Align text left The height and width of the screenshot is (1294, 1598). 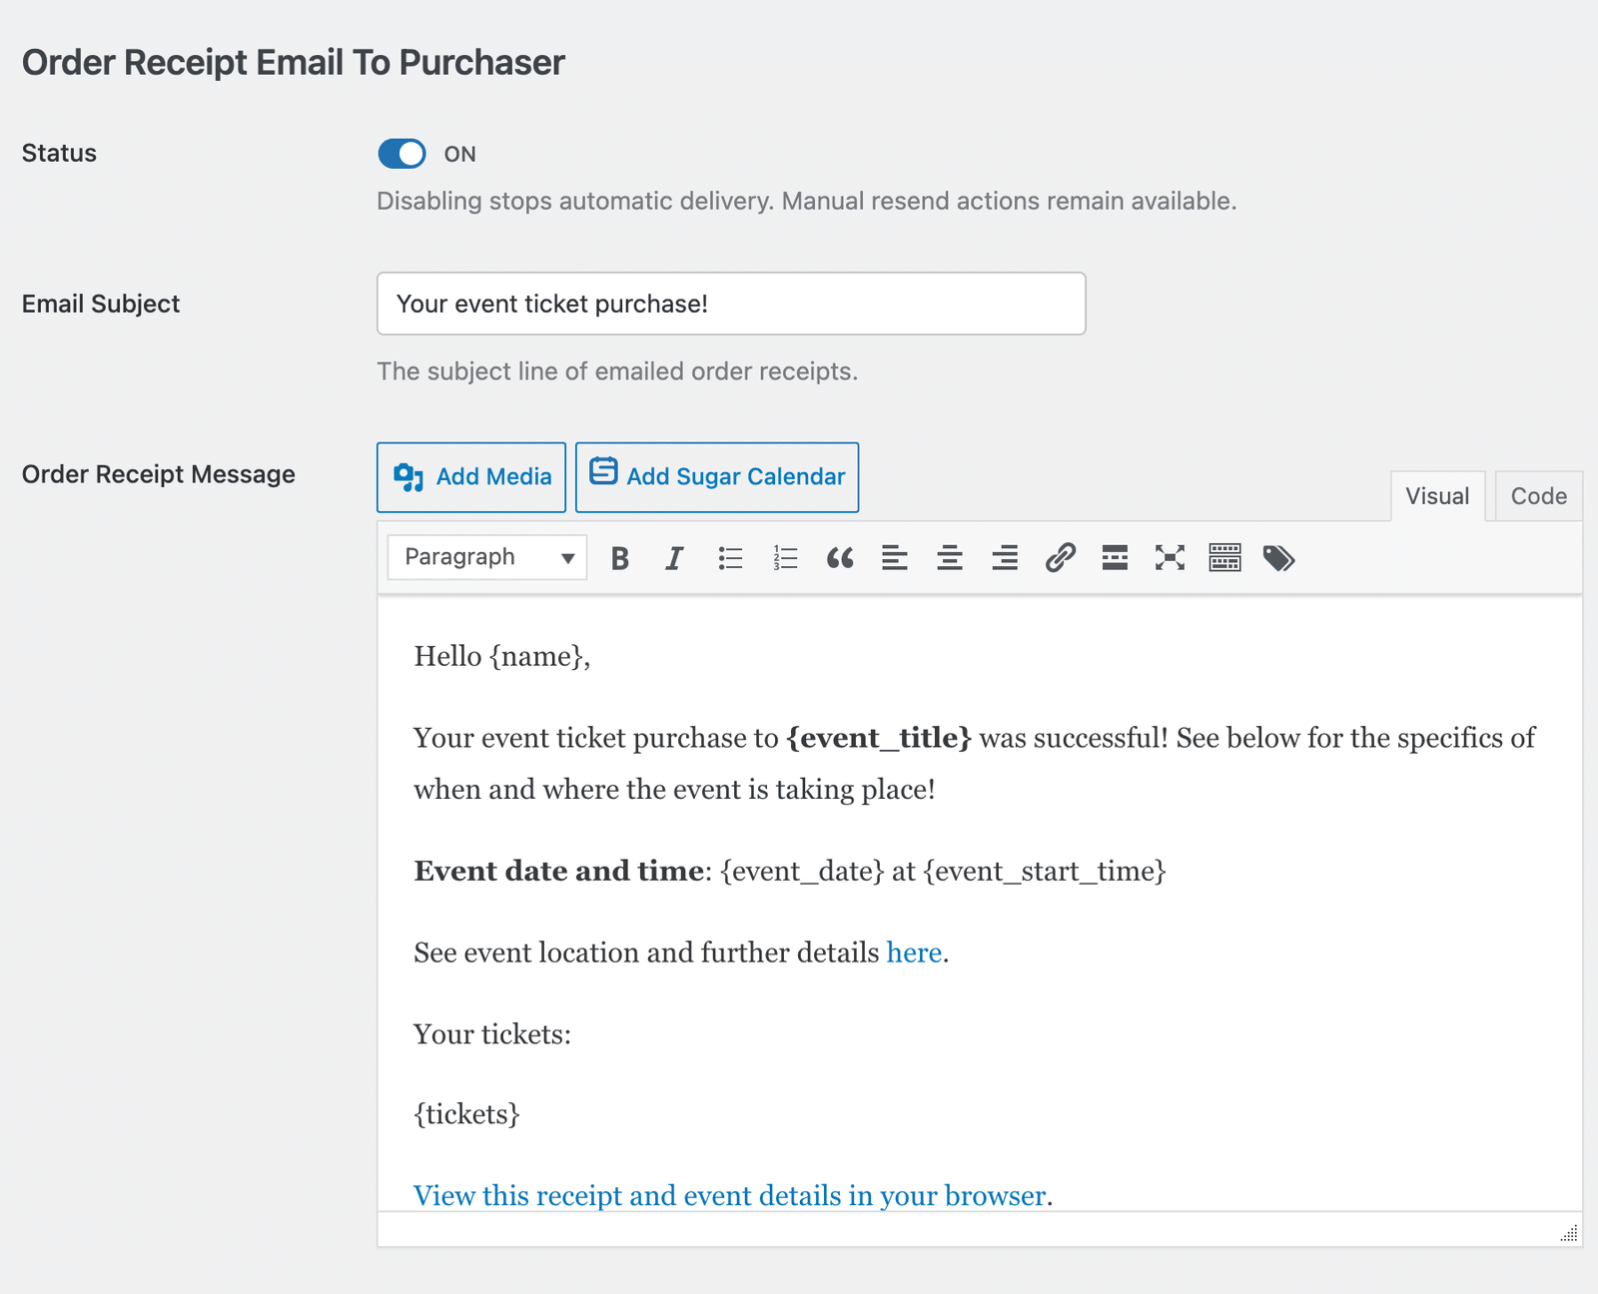click(x=895, y=558)
